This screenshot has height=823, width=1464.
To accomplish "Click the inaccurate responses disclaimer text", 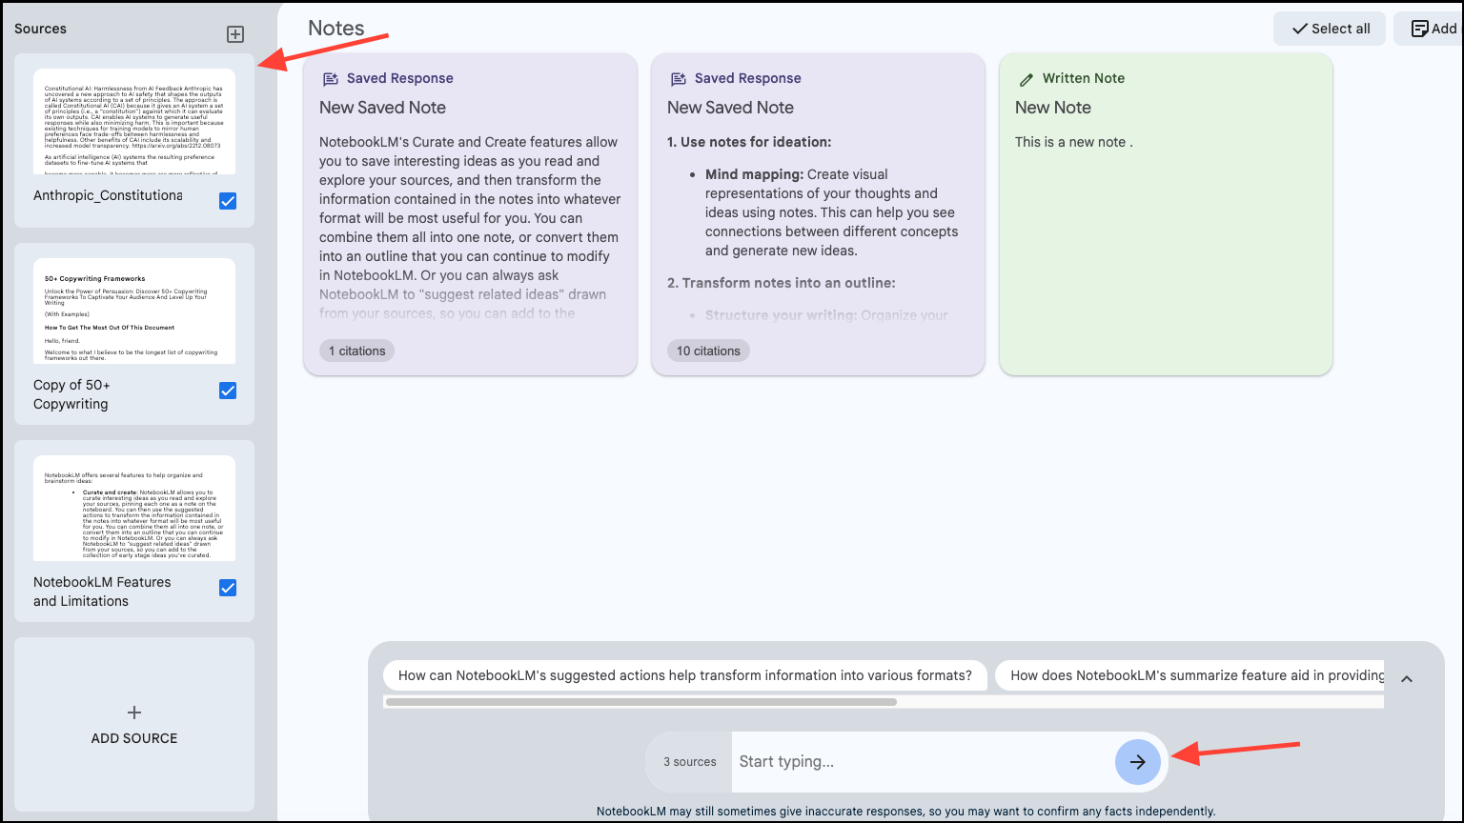I will [x=906, y=812].
